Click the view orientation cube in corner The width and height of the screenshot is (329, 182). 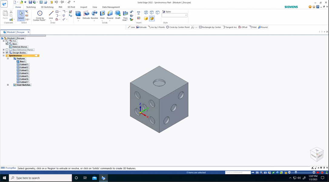point(317,154)
